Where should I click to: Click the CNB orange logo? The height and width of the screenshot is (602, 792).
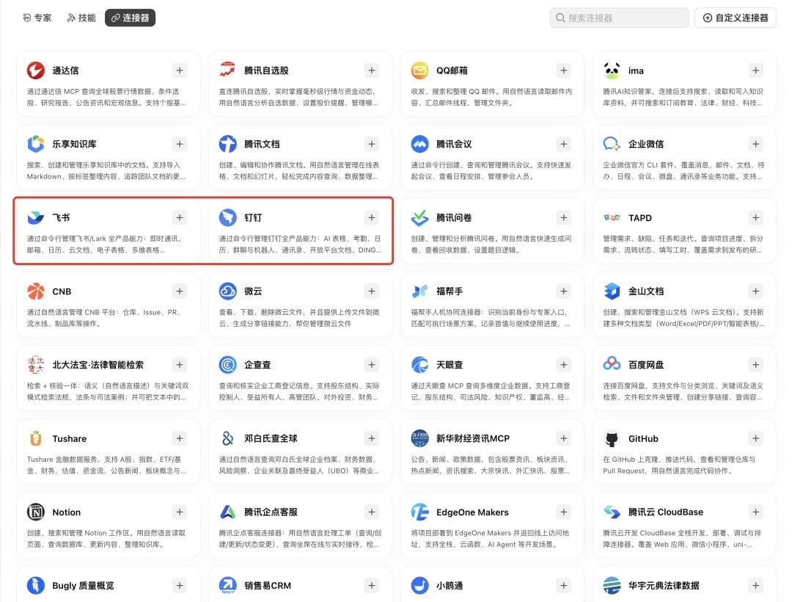pyautogui.click(x=36, y=291)
